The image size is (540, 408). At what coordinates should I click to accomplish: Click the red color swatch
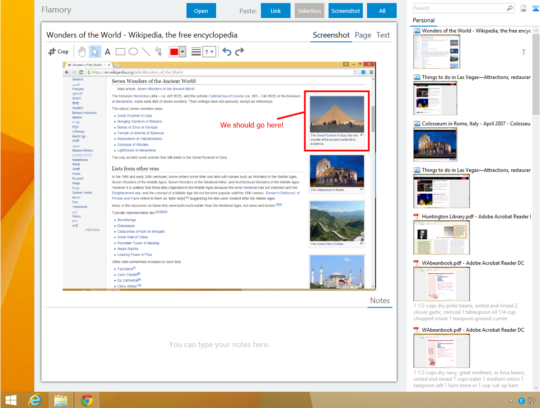(x=174, y=51)
